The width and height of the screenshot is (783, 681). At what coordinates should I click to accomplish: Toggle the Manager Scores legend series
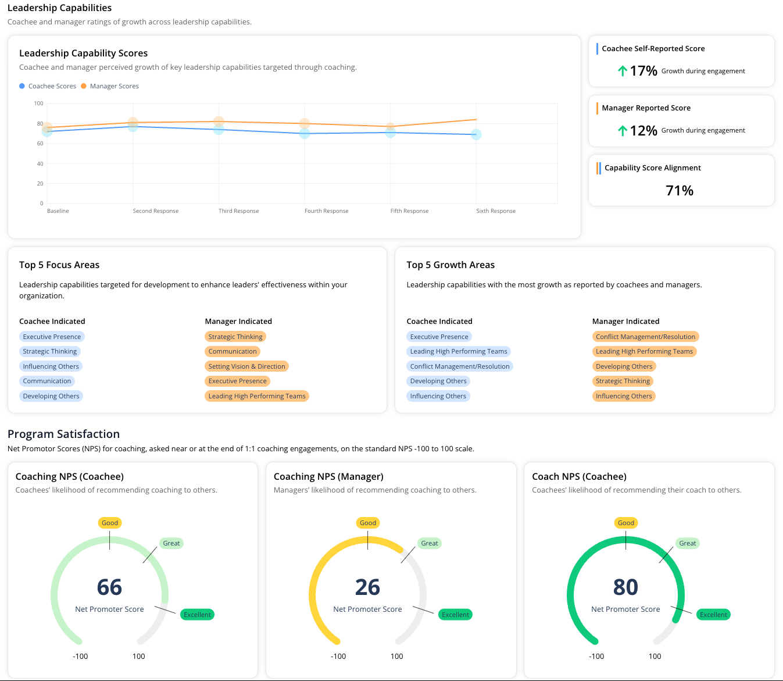pyautogui.click(x=109, y=86)
